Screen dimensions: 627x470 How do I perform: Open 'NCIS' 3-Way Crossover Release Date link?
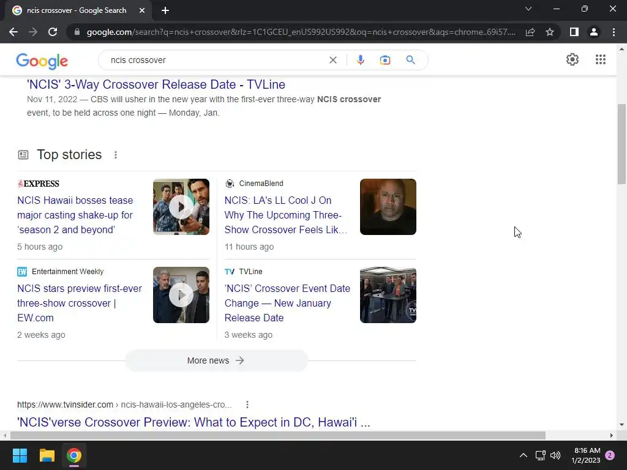[156, 84]
